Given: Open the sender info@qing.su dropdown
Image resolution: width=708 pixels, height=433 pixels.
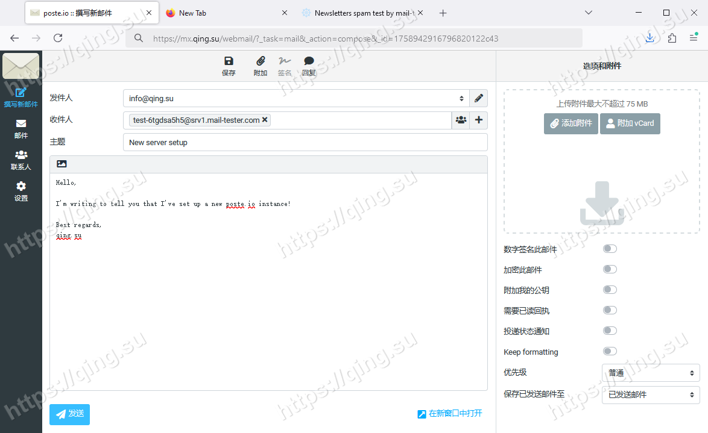Looking at the screenshot, I should click(297, 98).
